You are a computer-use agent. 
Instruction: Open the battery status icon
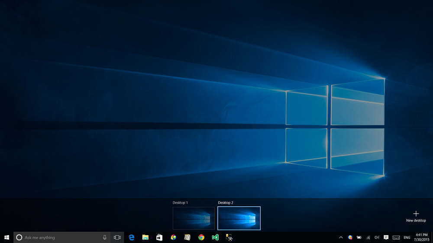[359, 237]
